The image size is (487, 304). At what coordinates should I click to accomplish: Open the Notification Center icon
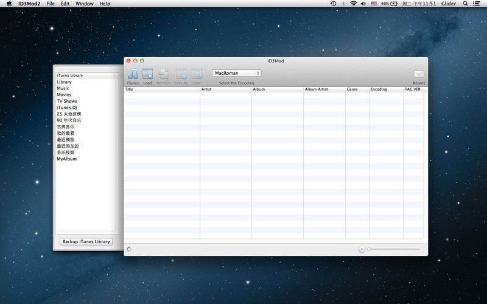477,4
